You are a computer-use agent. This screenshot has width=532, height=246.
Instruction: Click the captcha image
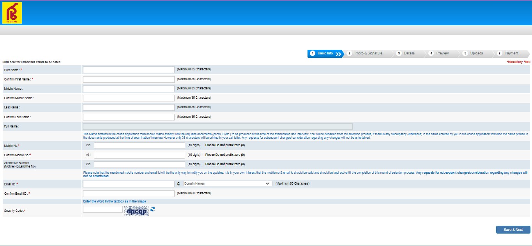click(x=136, y=211)
